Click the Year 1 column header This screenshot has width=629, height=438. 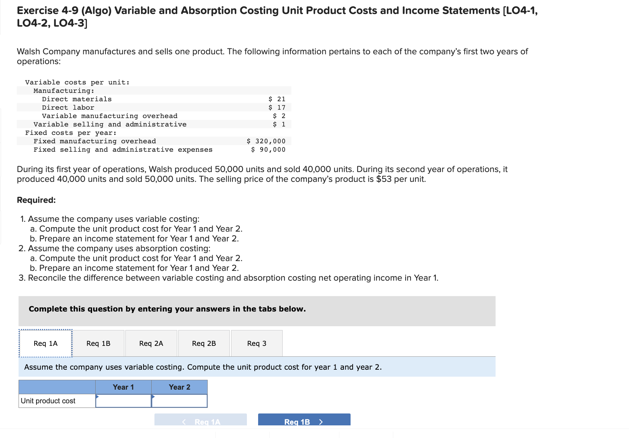[x=123, y=387]
